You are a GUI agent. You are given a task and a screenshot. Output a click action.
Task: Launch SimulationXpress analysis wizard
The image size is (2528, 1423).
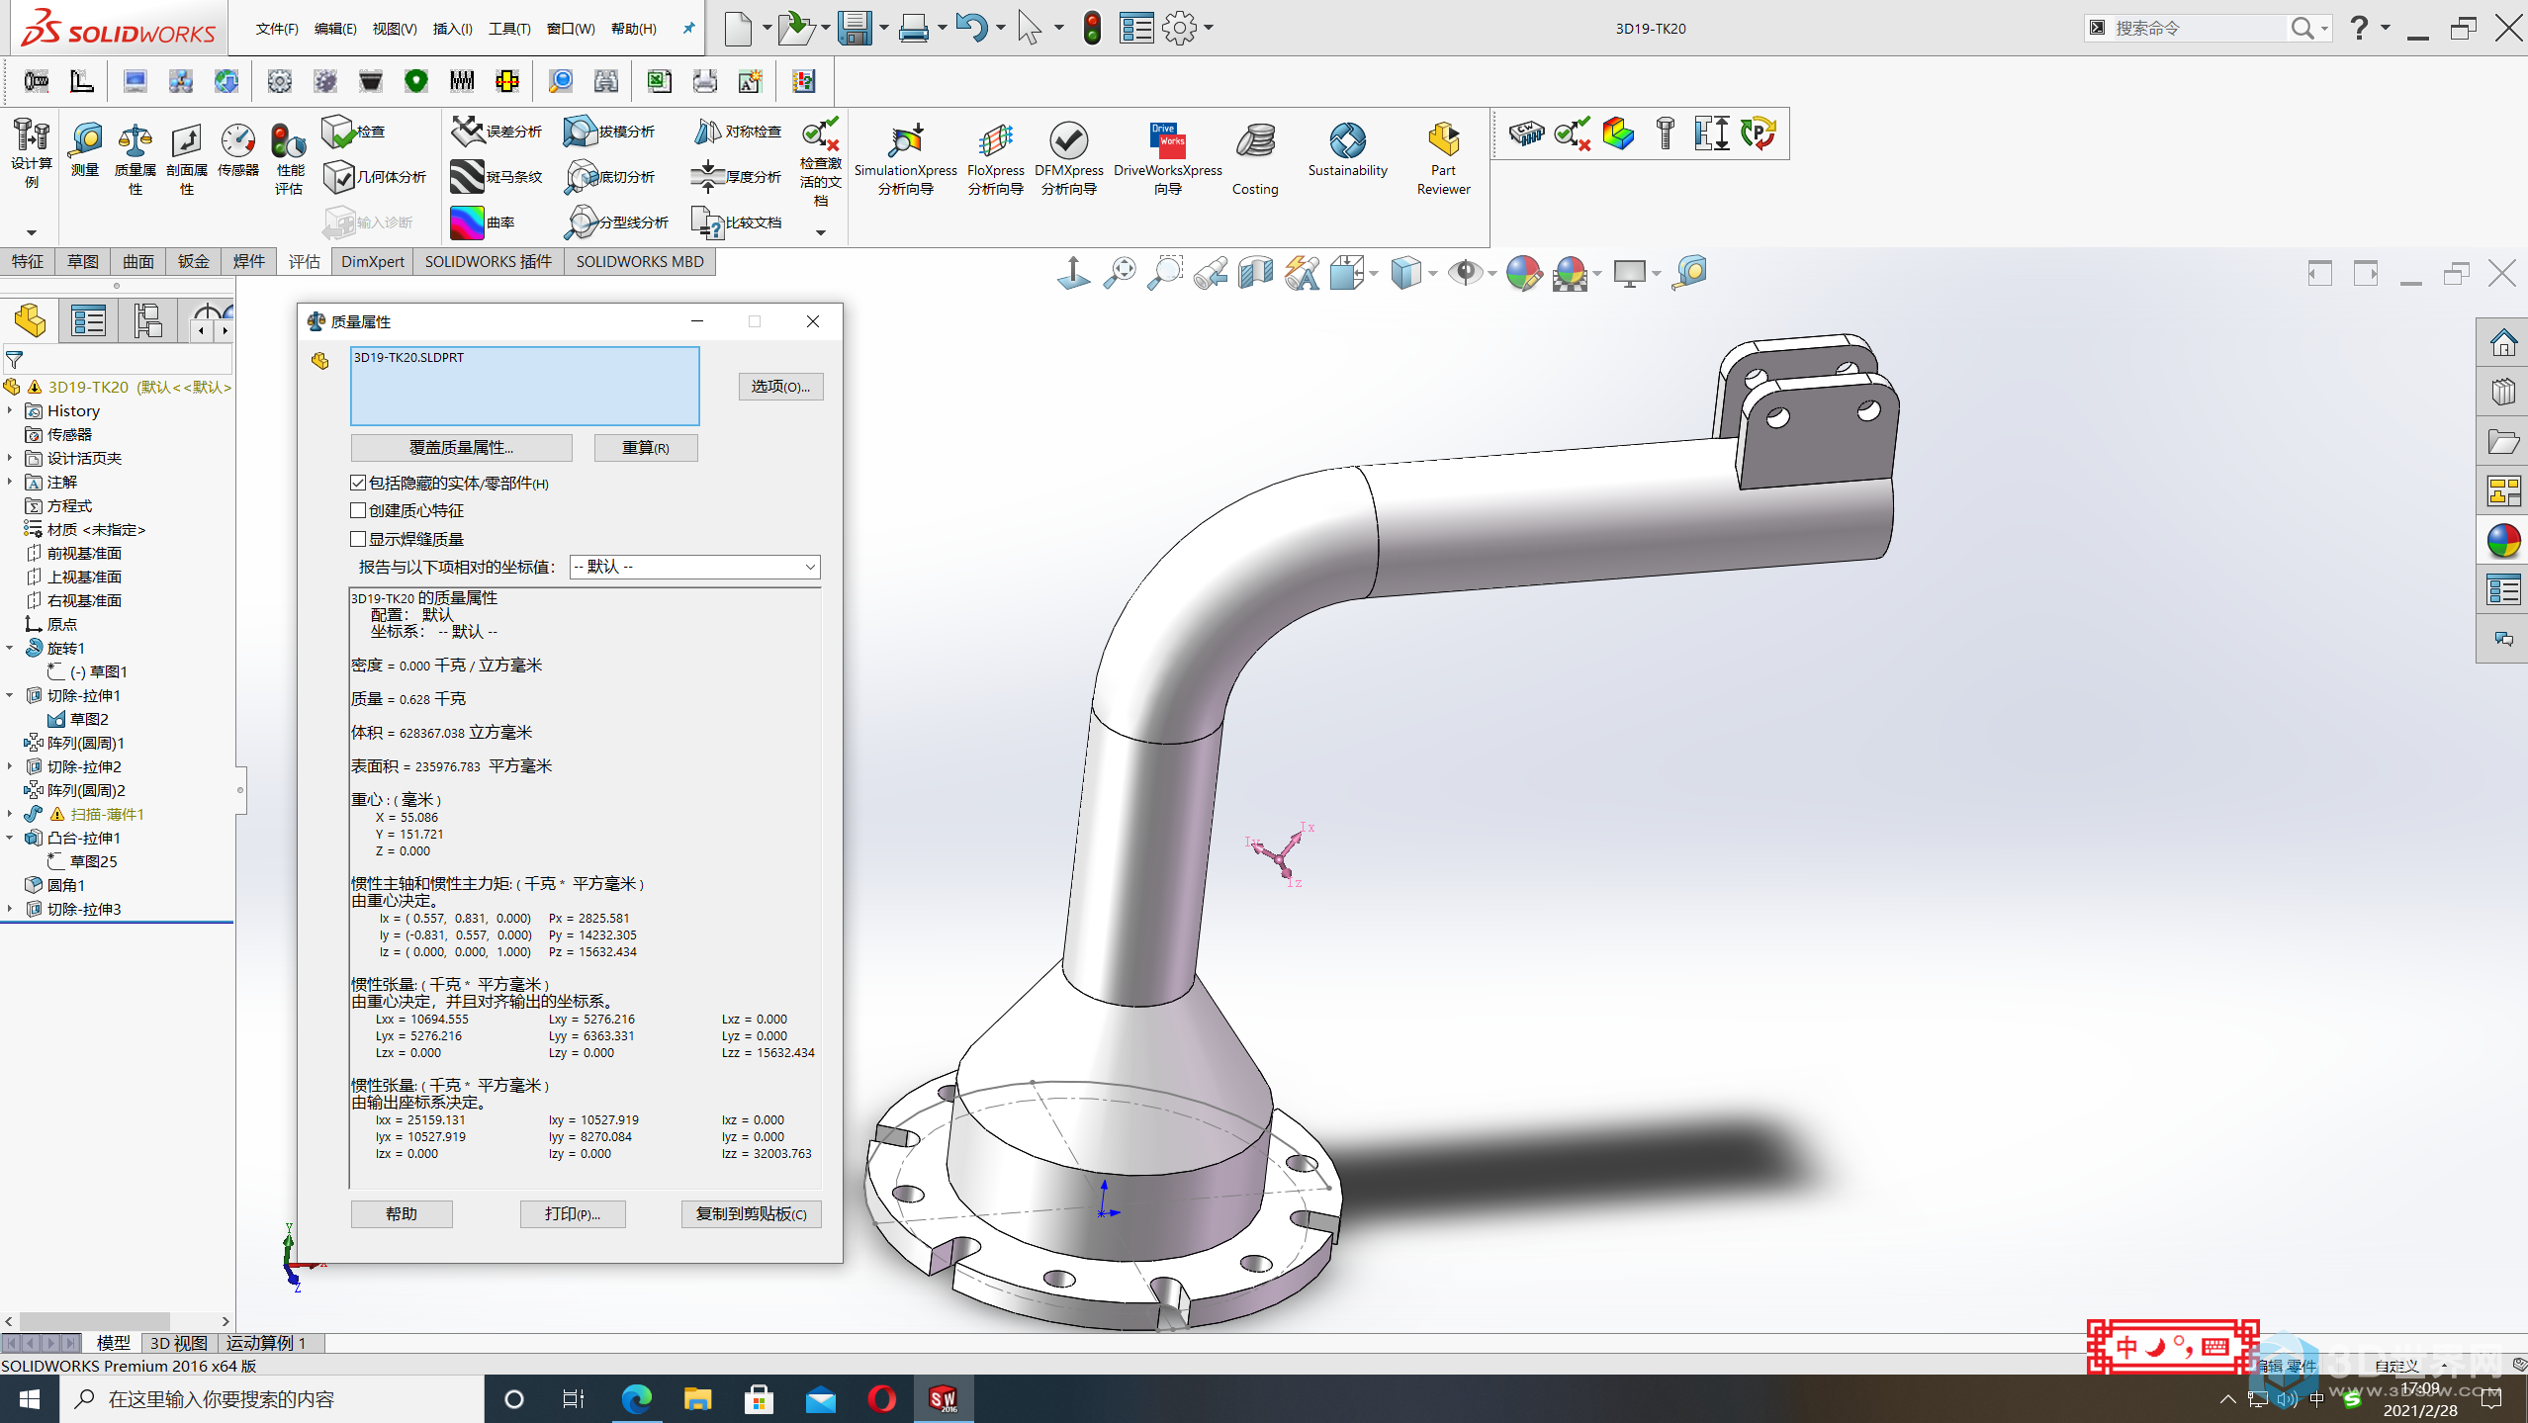click(x=905, y=159)
